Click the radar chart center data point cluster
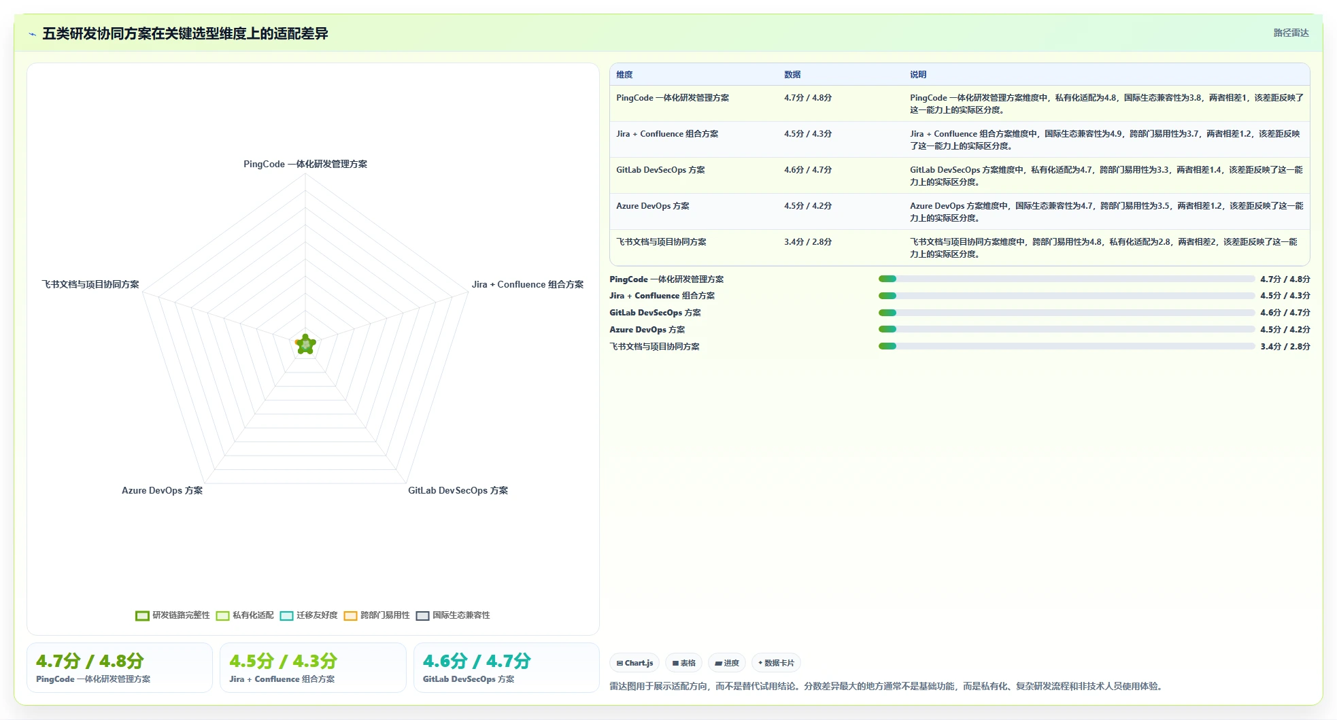 pos(306,345)
